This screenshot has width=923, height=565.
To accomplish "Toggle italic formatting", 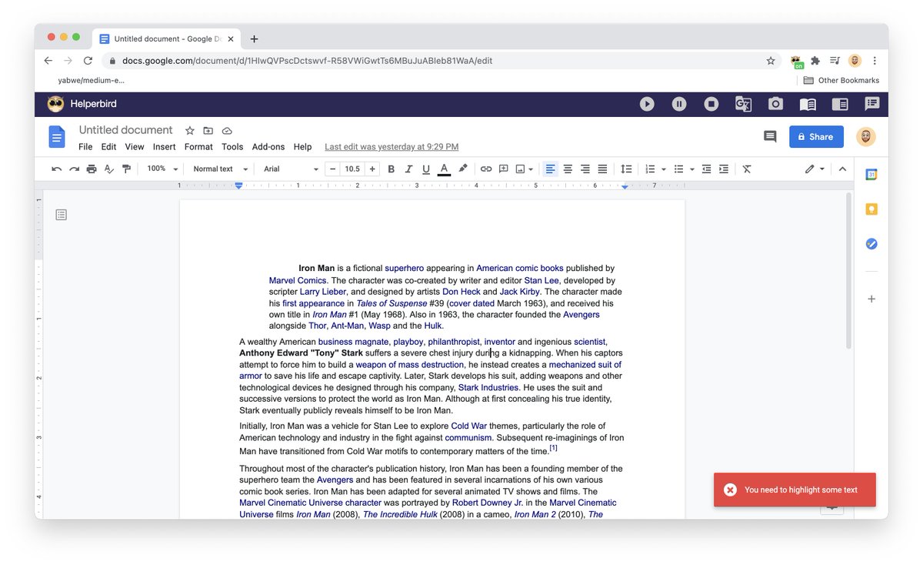I will [x=408, y=169].
